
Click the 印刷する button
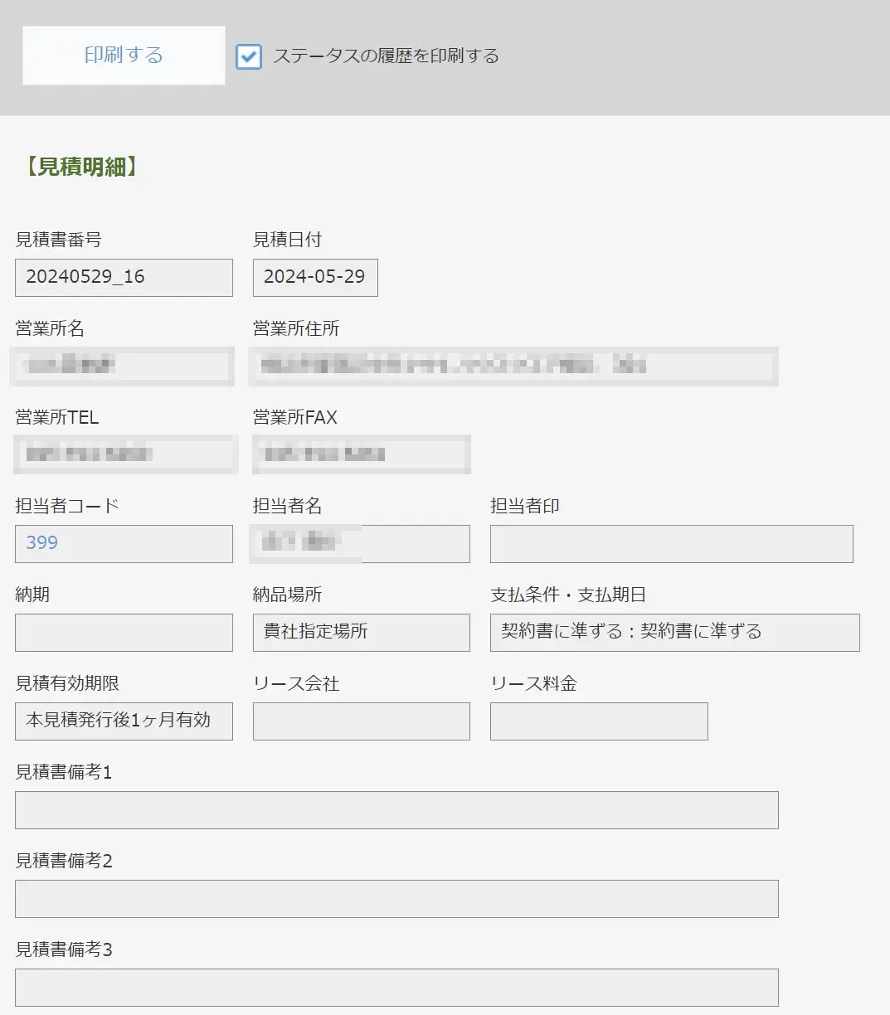(x=124, y=56)
